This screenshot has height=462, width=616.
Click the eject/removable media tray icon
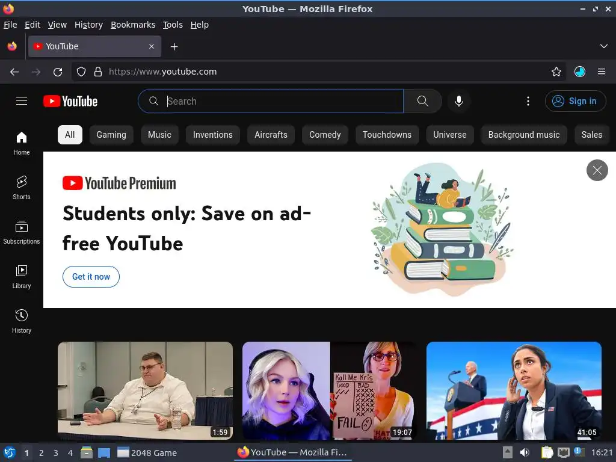click(x=508, y=452)
